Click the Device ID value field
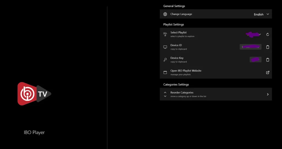 pos(251,47)
